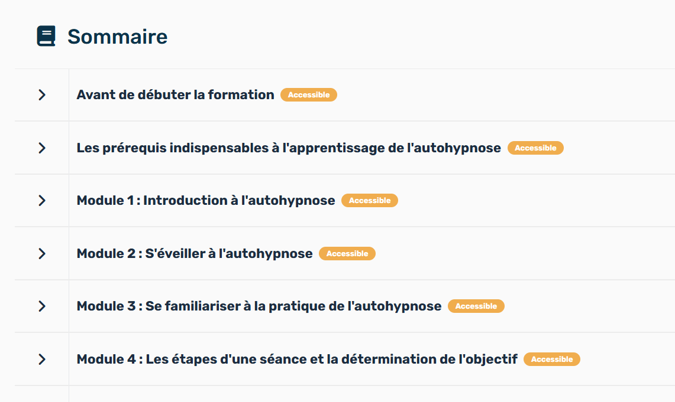Click Accessible badge next to 'Avant de débuter'
Image resolution: width=675 pixels, height=402 pixels.
point(309,95)
